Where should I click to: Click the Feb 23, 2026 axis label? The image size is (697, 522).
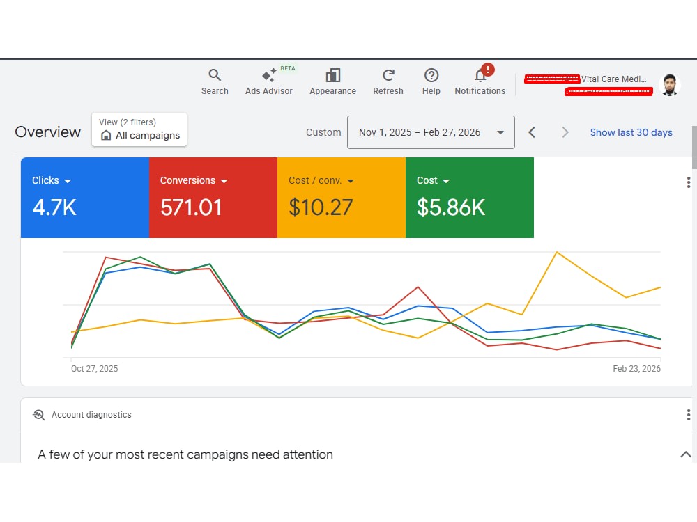click(x=636, y=369)
